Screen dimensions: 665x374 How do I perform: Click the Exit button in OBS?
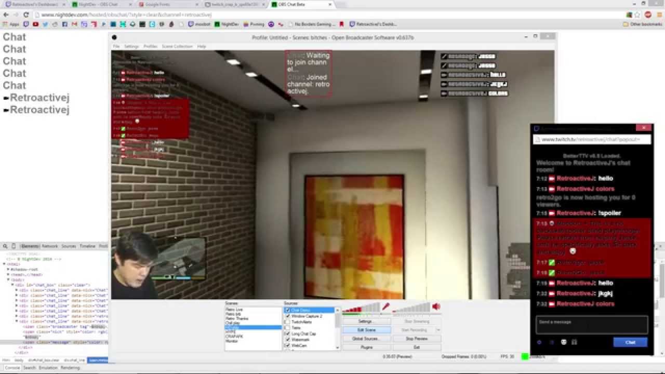[x=417, y=347]
